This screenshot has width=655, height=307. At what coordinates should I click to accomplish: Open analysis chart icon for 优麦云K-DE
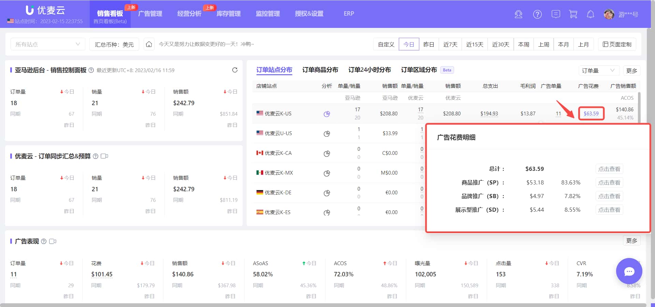pyautogui.click(x=327, y=193)
